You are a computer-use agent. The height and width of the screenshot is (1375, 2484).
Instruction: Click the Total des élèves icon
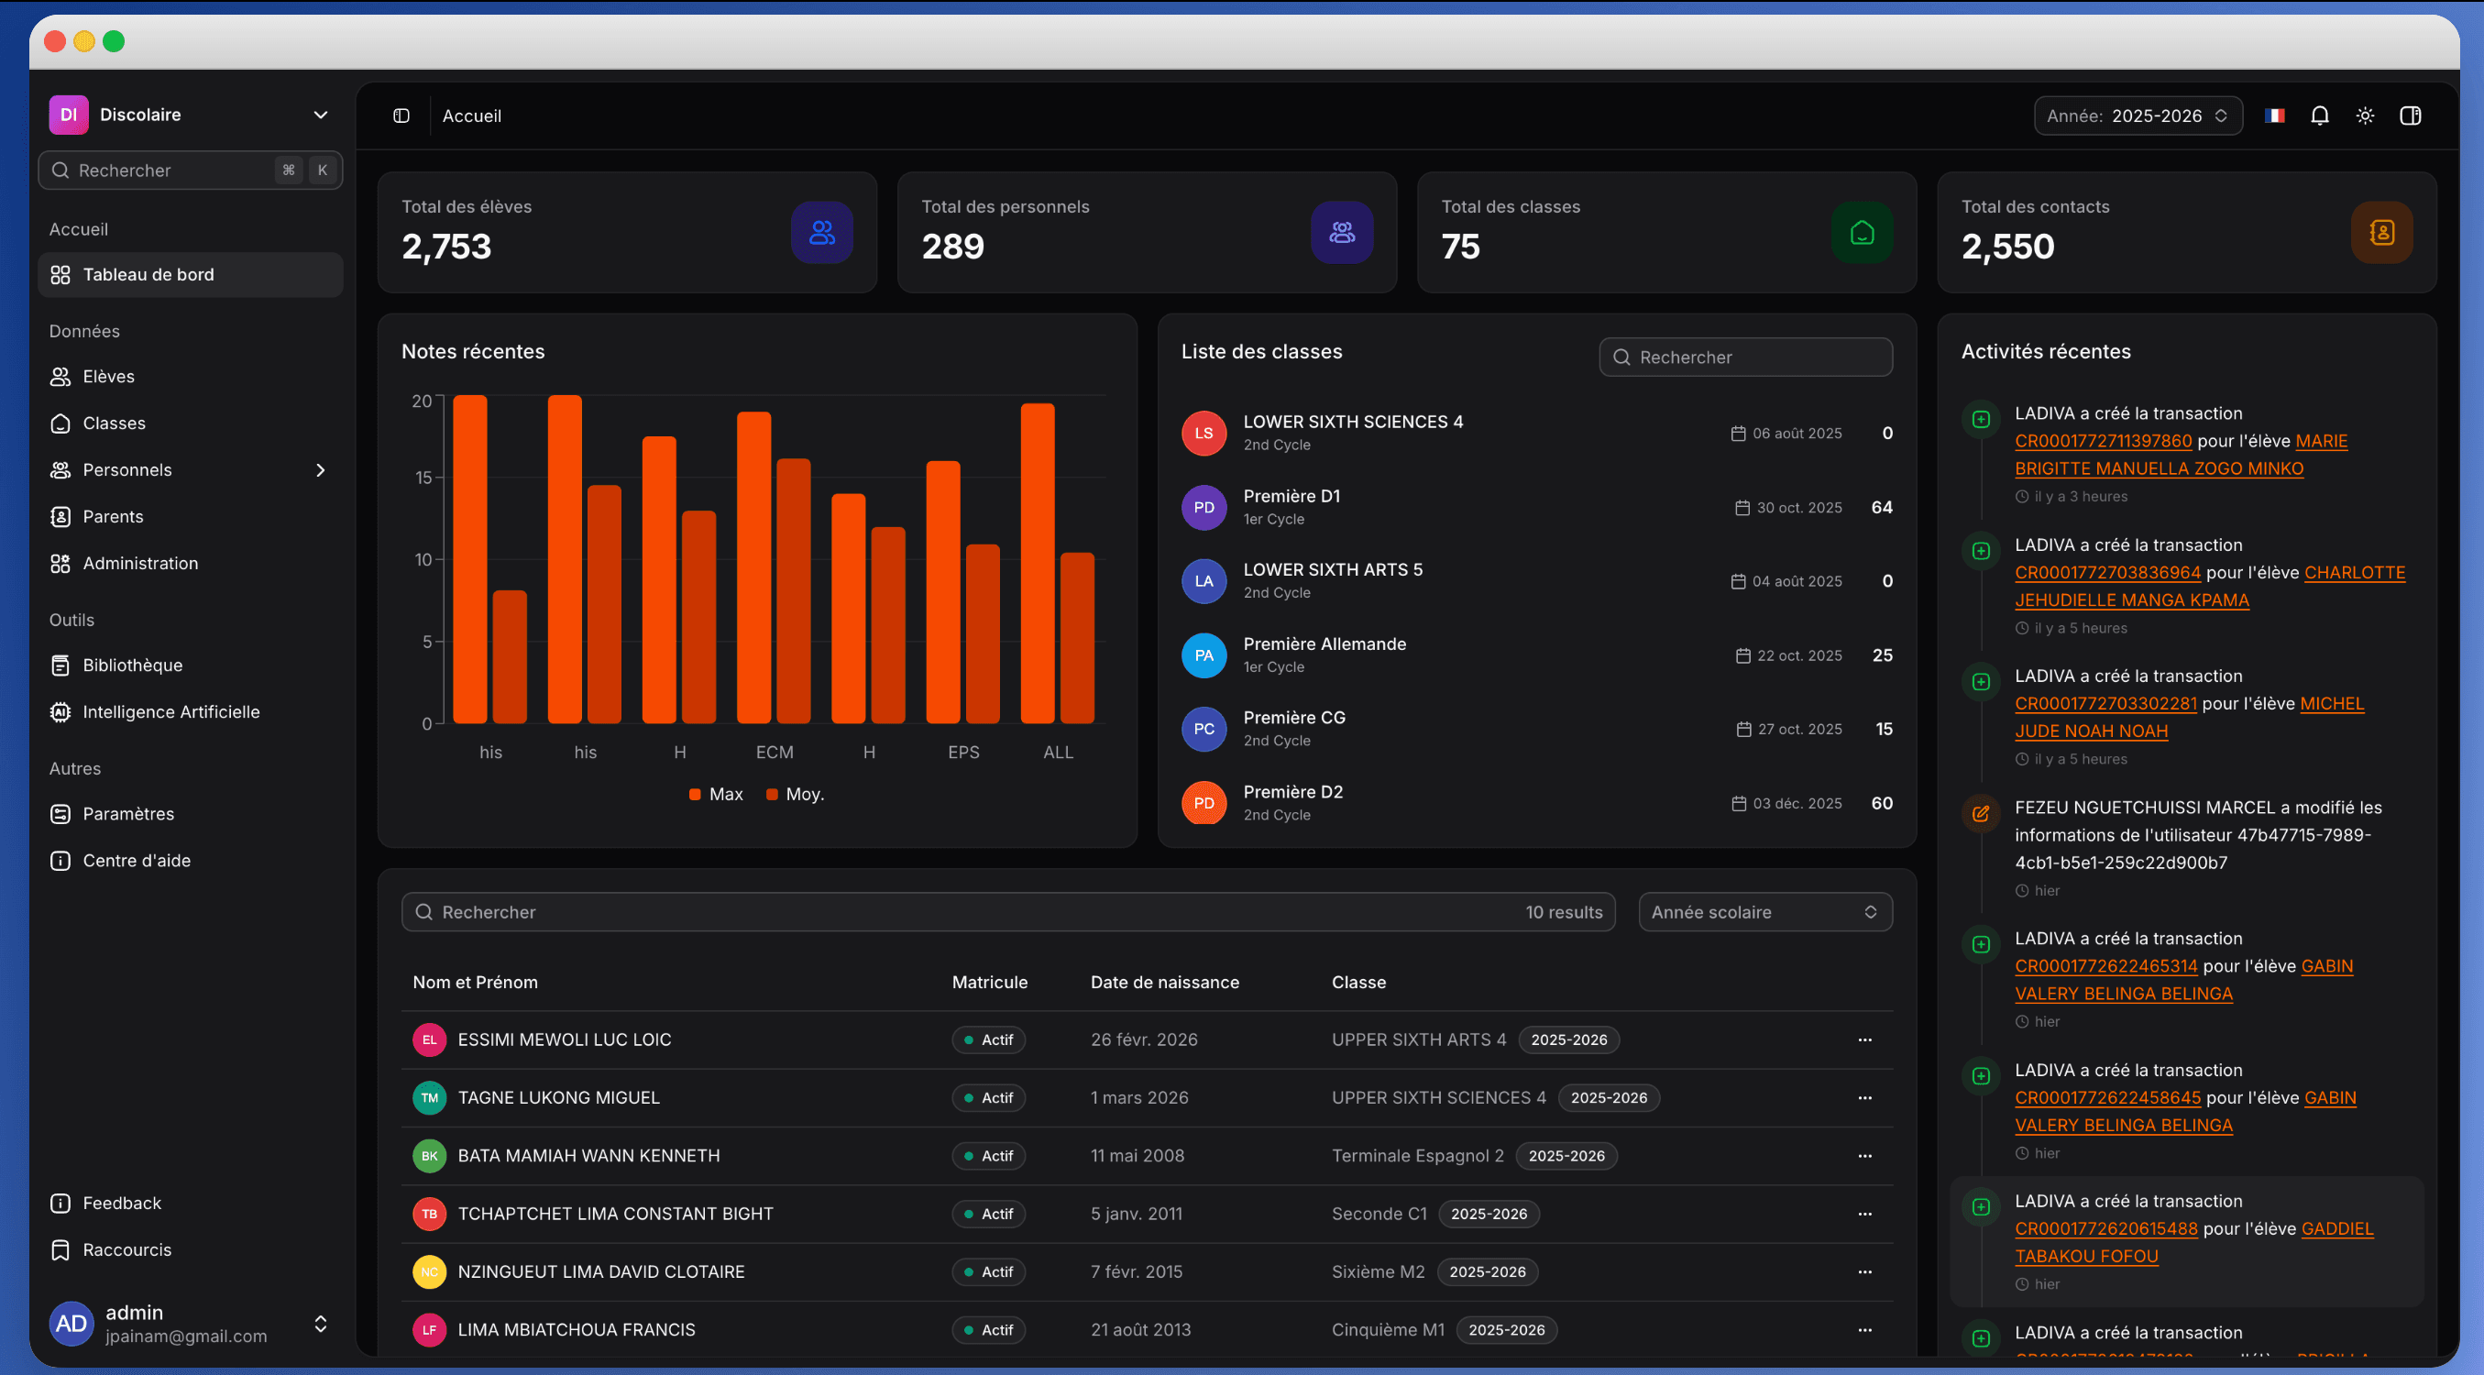click(x=821, y=233)
